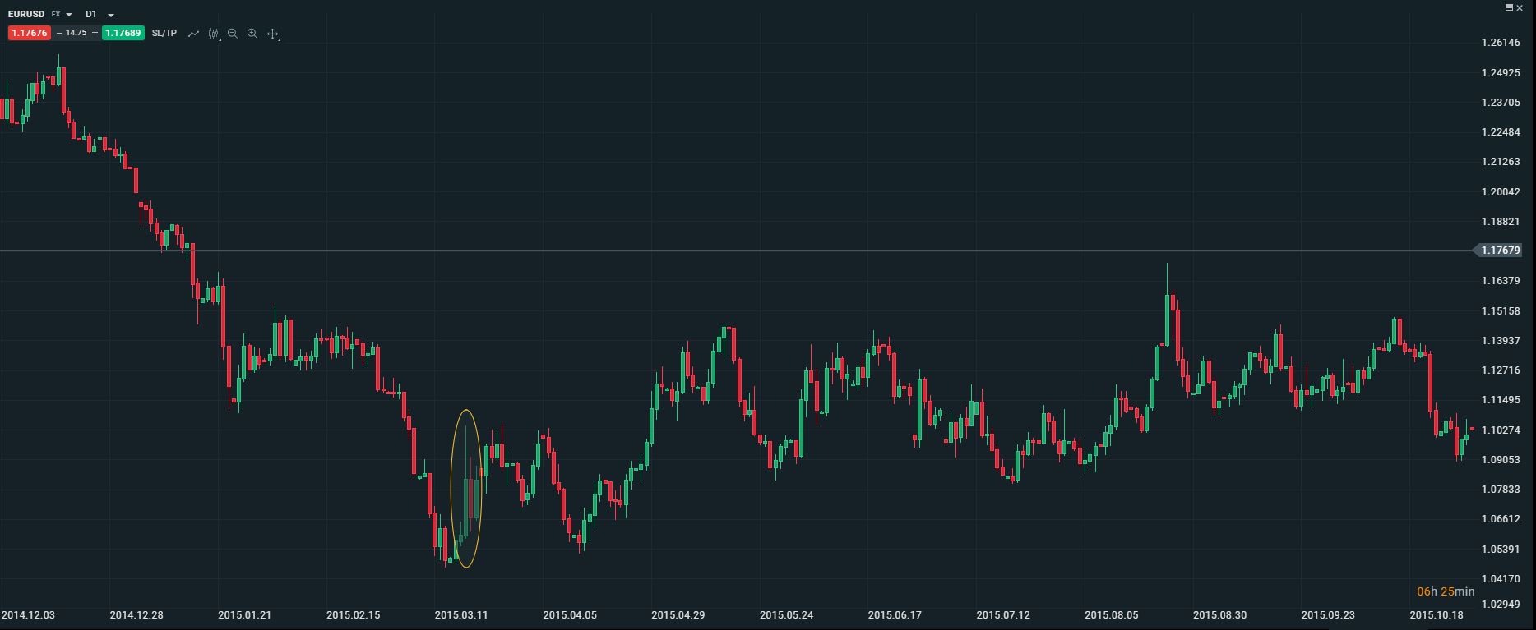Click the 14.75 volume field
Screen dimensions: 1536x630
pyautogui.click(x=76, y=33)
